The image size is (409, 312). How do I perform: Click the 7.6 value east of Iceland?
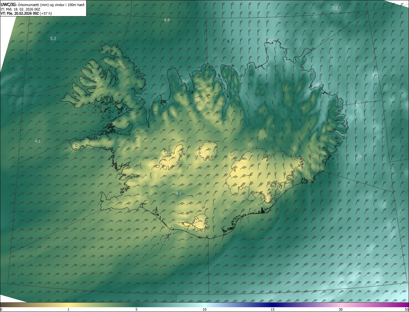(359, 156)
